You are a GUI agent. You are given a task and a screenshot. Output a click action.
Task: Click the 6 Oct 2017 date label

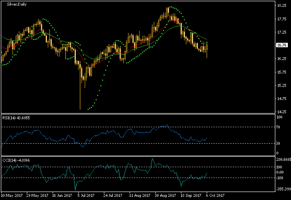point(215,195)
